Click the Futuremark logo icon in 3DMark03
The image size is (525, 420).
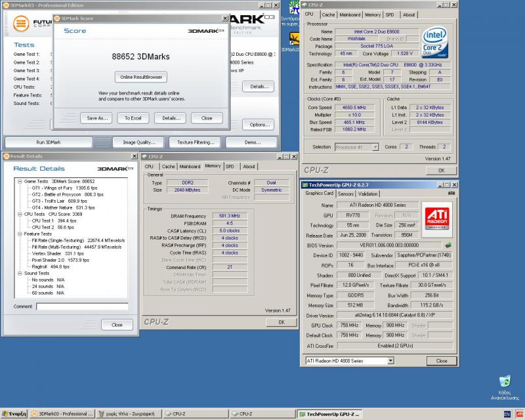pos(21,24)
